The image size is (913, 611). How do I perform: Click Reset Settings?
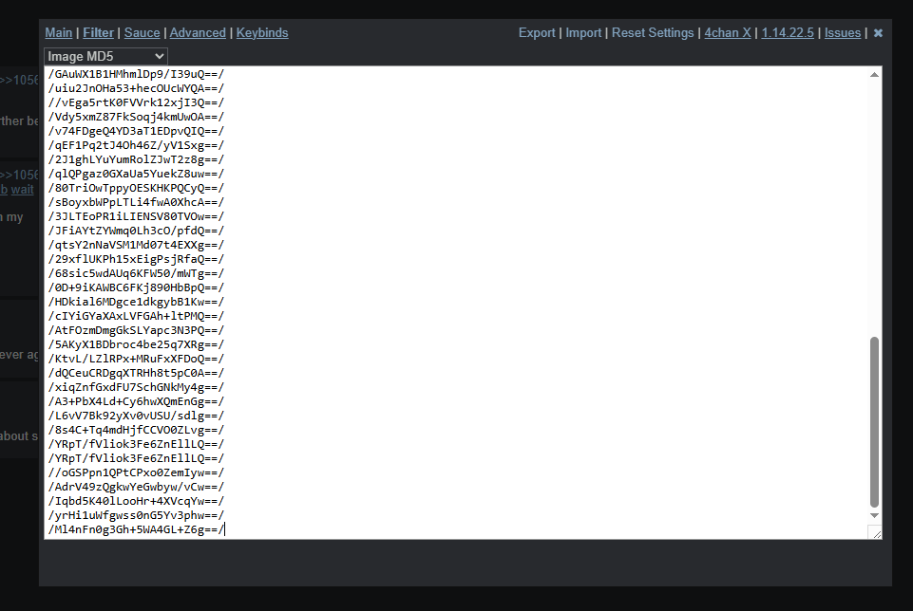653,33
